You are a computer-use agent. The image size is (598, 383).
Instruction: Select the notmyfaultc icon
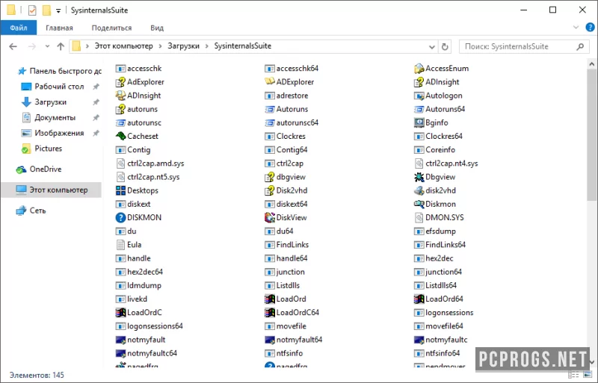[419, 340]
